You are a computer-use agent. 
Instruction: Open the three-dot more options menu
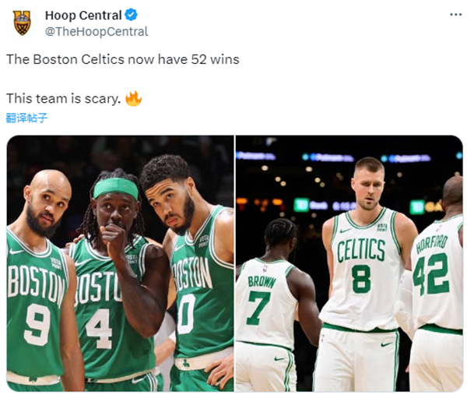(455, 15)
